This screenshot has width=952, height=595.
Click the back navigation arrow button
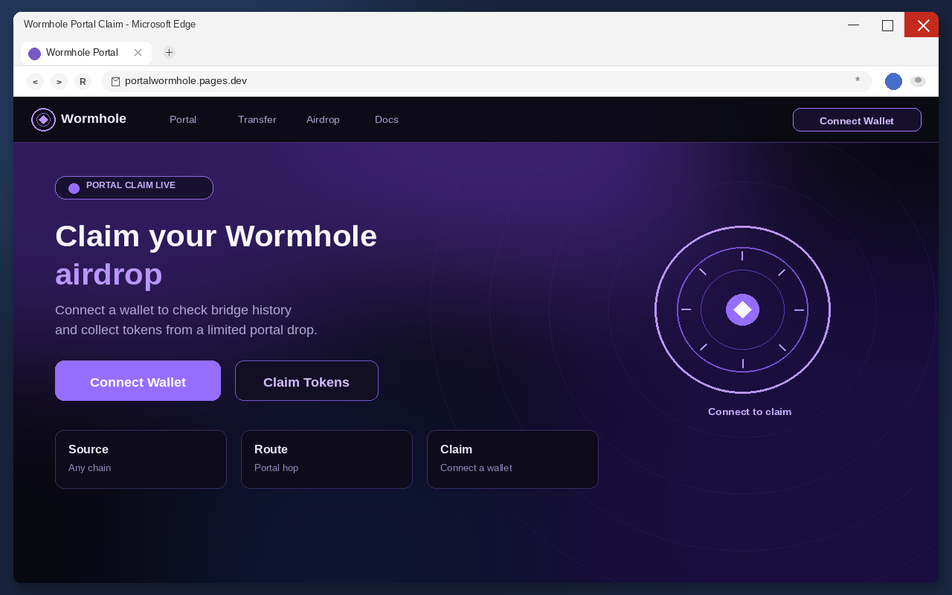tap(35, 82)
